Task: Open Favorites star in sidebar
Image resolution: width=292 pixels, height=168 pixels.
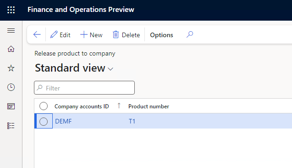Action: (11, 68)
